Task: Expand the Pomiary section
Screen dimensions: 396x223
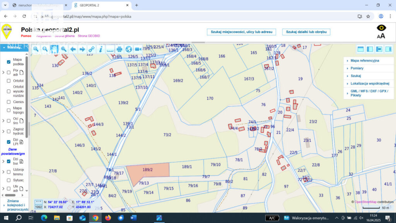Action: pyautogui.click(x=357, y=69)
